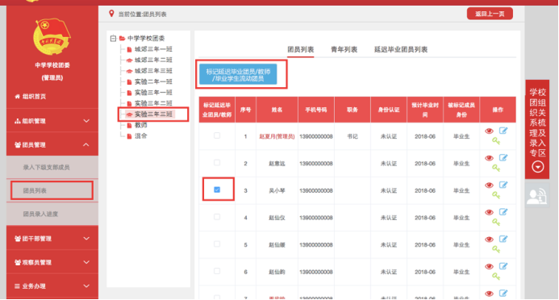This screenshot has width=559, height=300.
Task: Collapse the 团员管理 sidebar section
Action: [52, 144]
